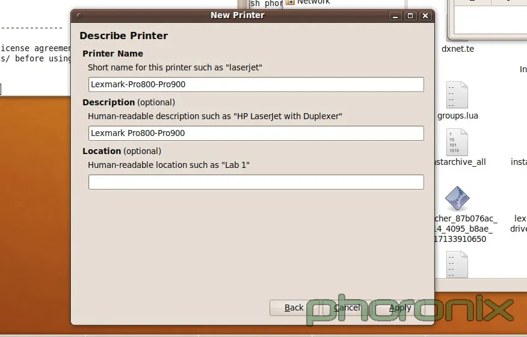Minimize the New Printer window
Viewport: 527px width, 337px height.
click(x=395, y=16)
